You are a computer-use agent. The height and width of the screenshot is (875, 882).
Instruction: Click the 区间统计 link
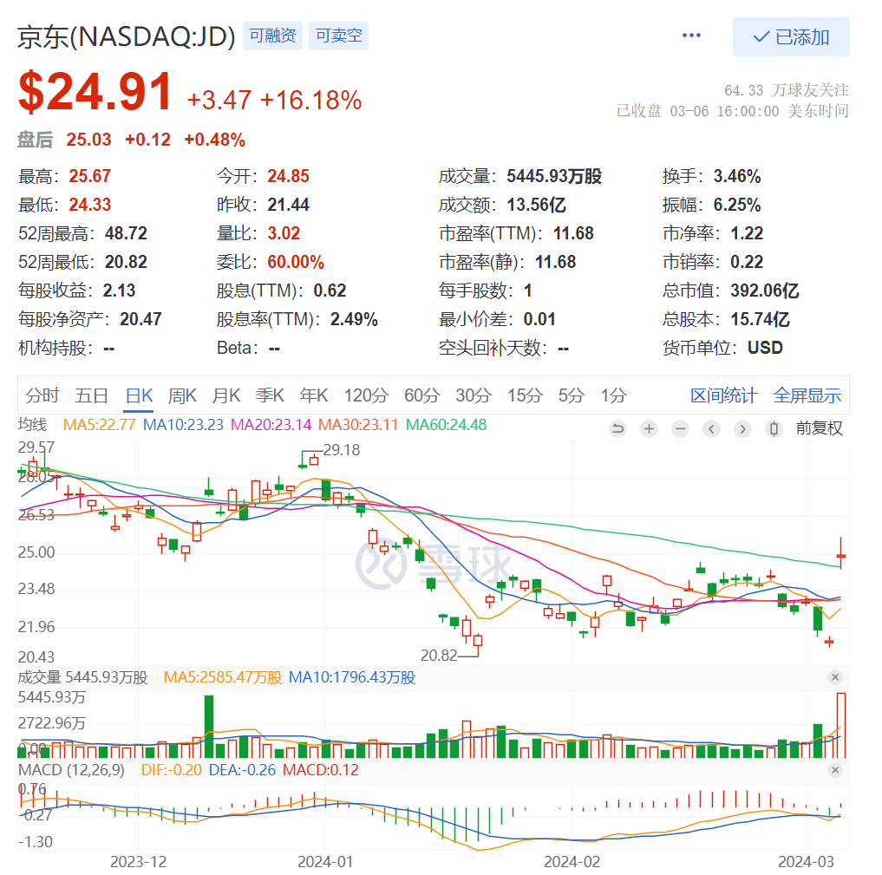[x=723, y=395]
